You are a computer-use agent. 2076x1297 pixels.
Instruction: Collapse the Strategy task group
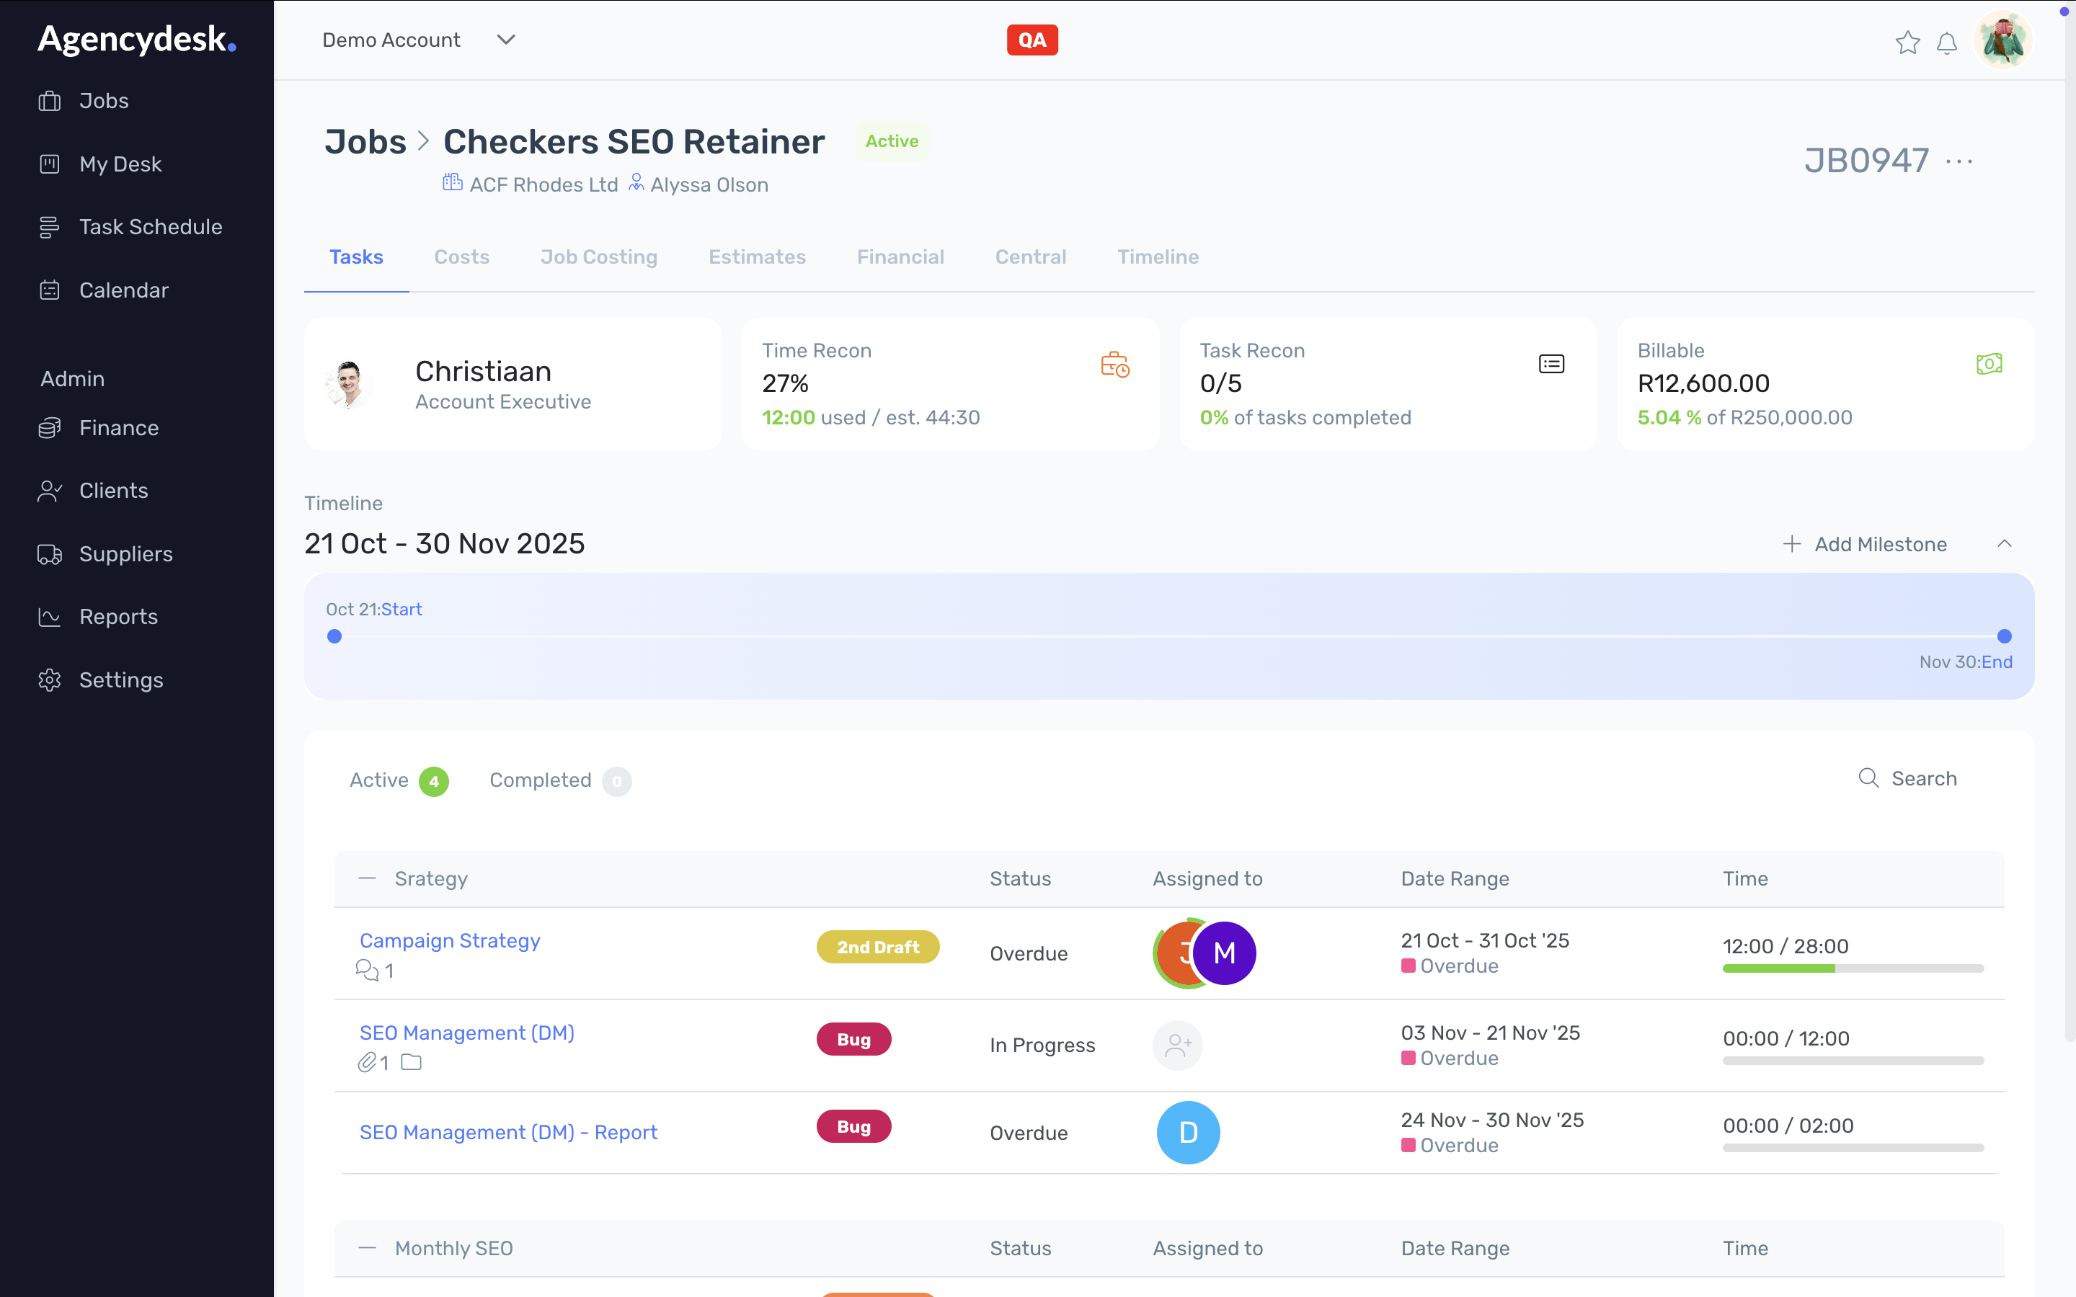click(367, 878)
